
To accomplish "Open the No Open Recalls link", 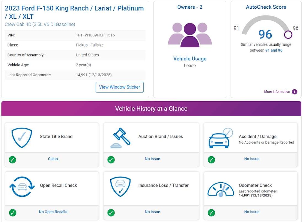I will tap(53, 212).
